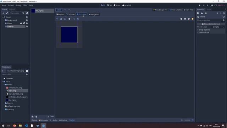This screenshot has height=128, width=227.
Task: Open the Tileset Script dropdown
Action: (x=218, y=27)
